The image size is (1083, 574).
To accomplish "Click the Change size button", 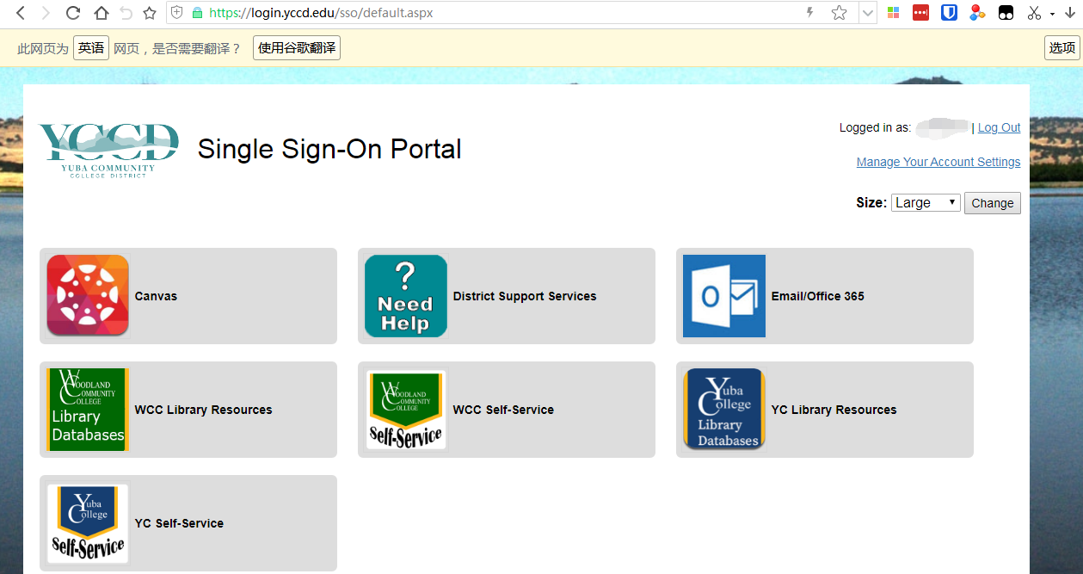I will (x=993, y=203).
